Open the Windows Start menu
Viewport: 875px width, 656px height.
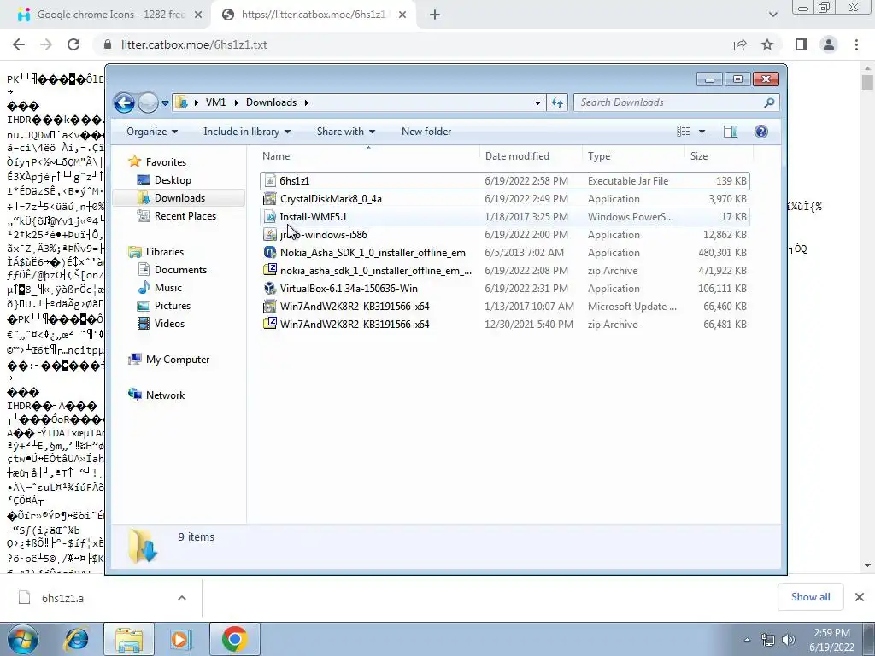pos(22,639)
